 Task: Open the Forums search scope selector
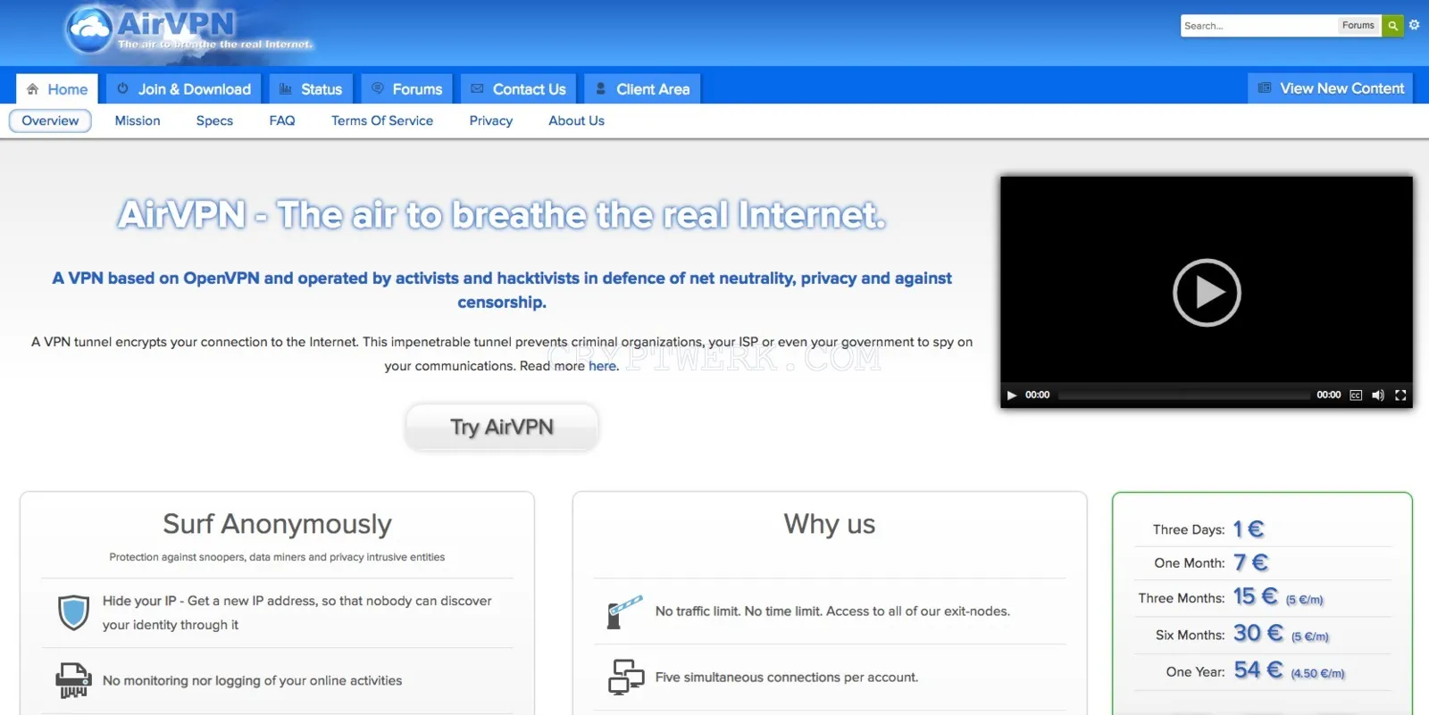[x=1358, y=26]
